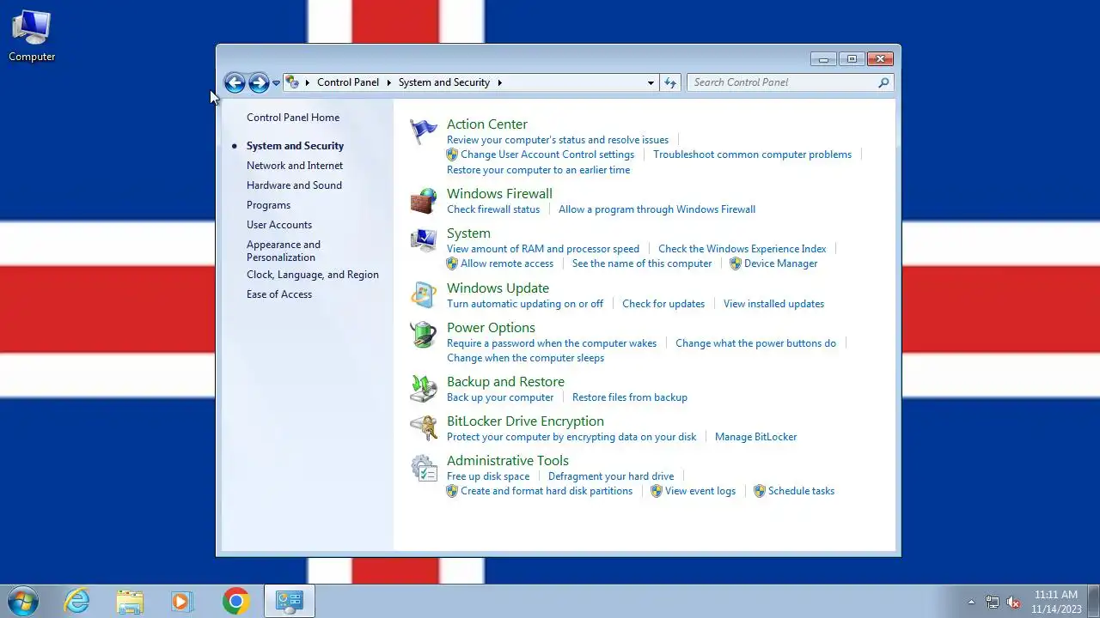The image size is (1100, 618).
Task: Go to Control Panel Home
Action: coord(293,118)
